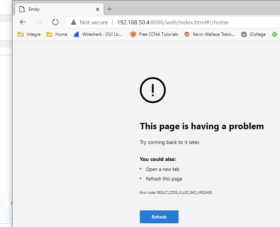Click the Not secure label text
The width and height of the screenshot is (280, 227).
(94, 22)
